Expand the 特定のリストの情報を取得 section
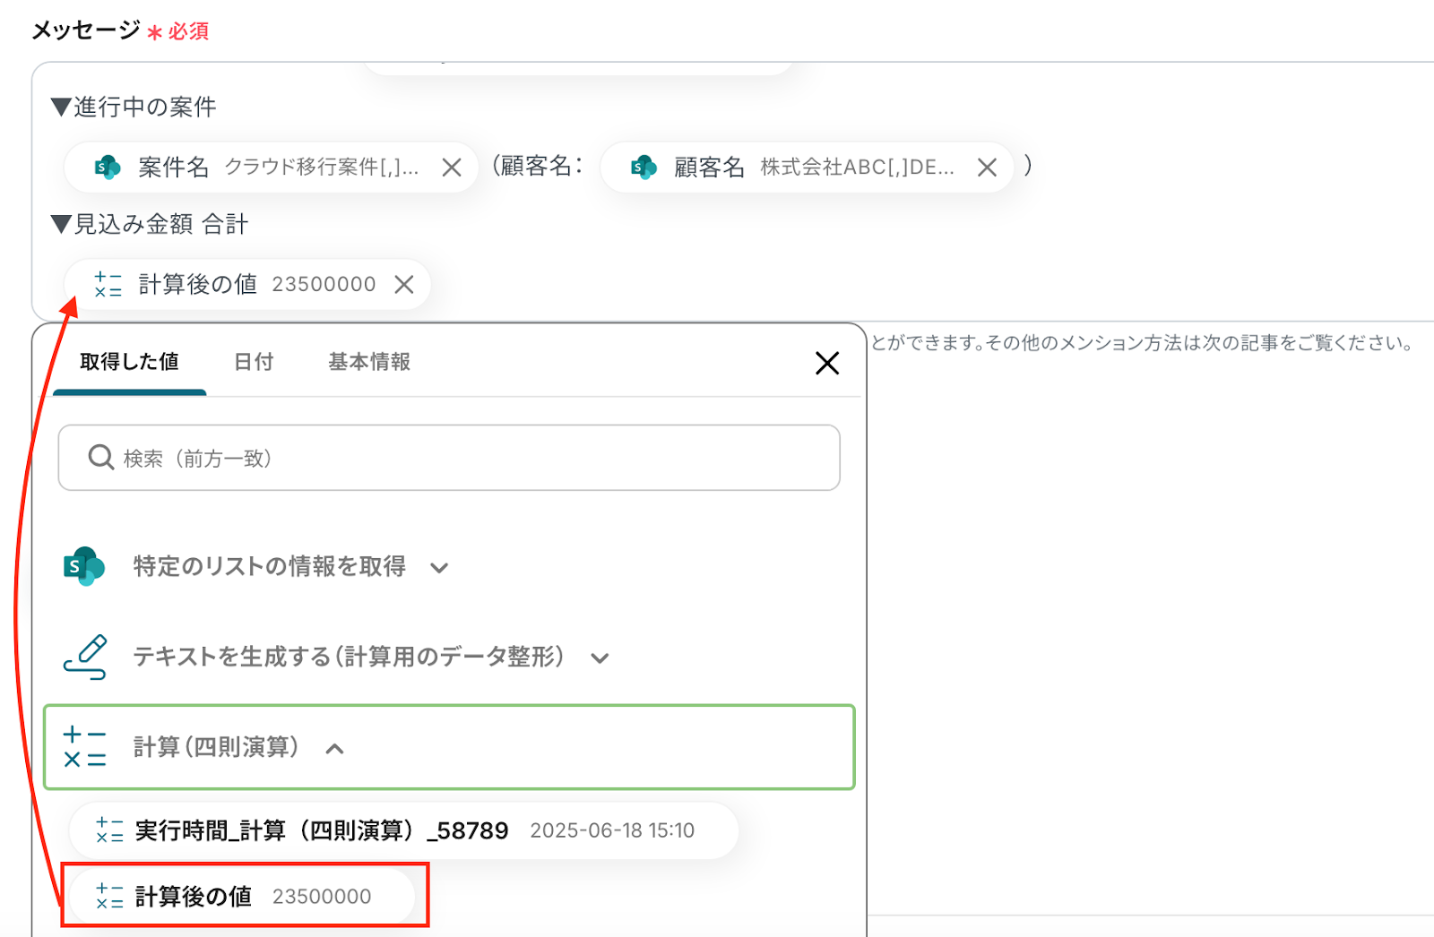 pos(439,568)
